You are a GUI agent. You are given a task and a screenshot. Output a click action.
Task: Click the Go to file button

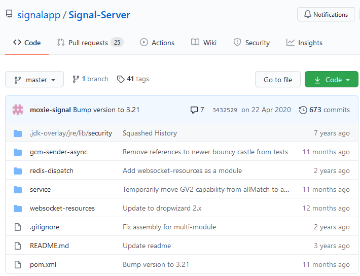tap(278, 79)
